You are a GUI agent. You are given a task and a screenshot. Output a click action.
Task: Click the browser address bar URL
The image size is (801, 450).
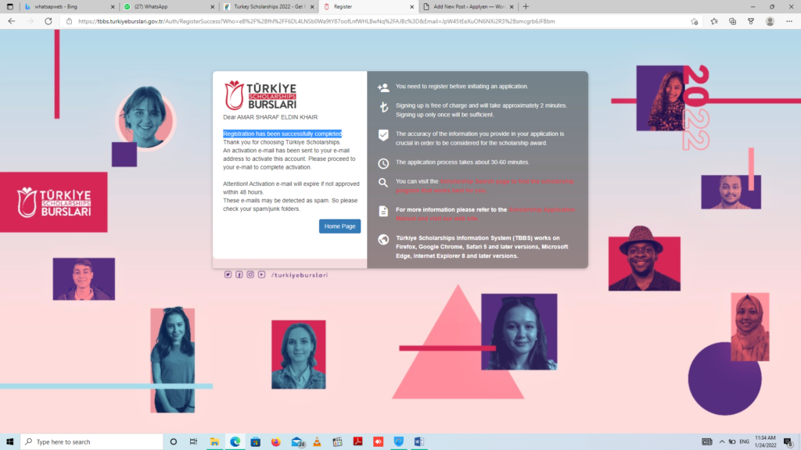317,21
